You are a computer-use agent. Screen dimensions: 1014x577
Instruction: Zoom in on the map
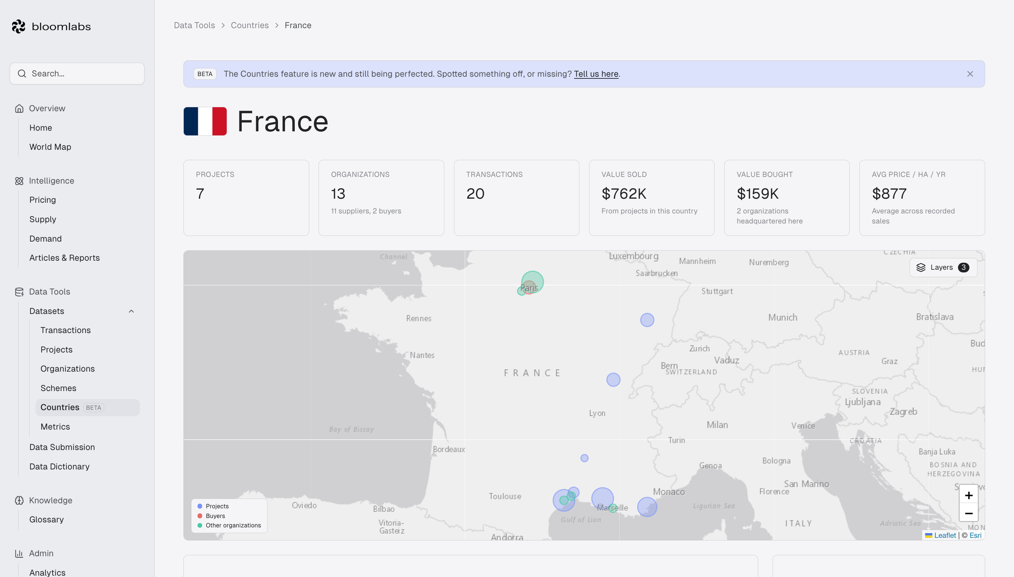(x=968, y=495)
